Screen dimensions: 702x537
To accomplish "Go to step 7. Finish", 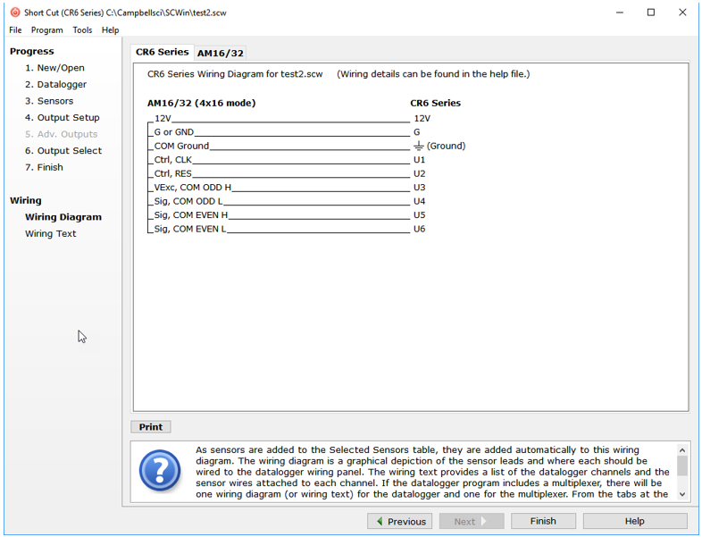I will [x=44, y=167].
